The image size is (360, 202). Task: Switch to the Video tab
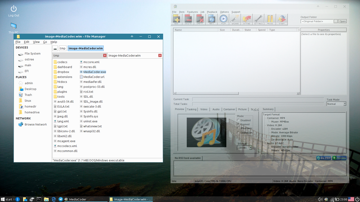point(204,109)
